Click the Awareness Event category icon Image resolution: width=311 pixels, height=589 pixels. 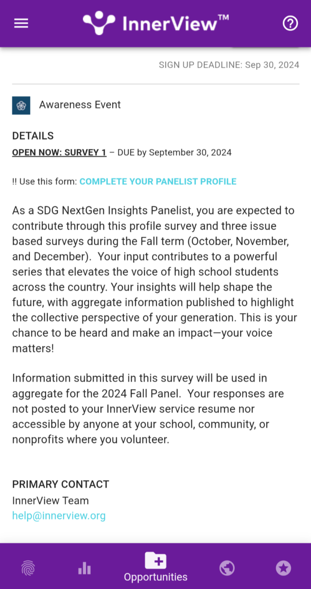21,105
